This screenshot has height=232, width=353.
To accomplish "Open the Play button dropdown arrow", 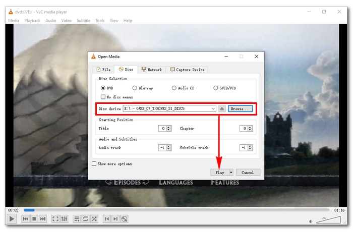I will click(231, 172).
